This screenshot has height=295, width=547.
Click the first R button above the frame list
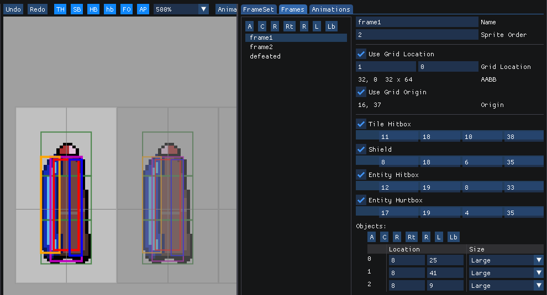tap(275, 26)
